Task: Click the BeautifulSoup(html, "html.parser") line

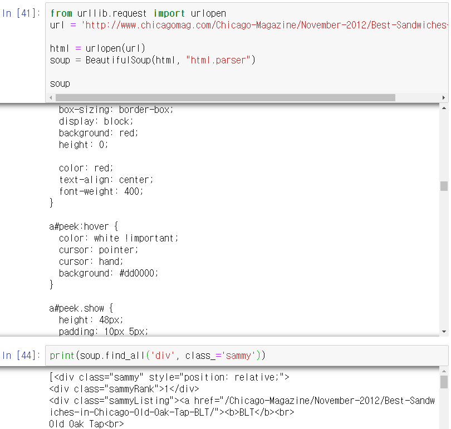Action: pos(153,60)
